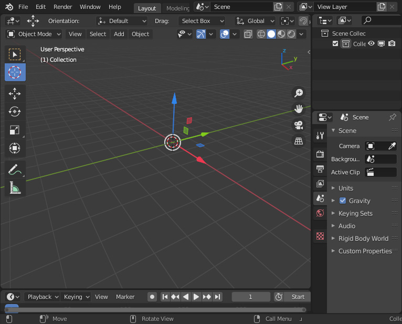Open the View Layer properties tab
The height and width of the screenshot is (324, 402).
tap(320, 184)
